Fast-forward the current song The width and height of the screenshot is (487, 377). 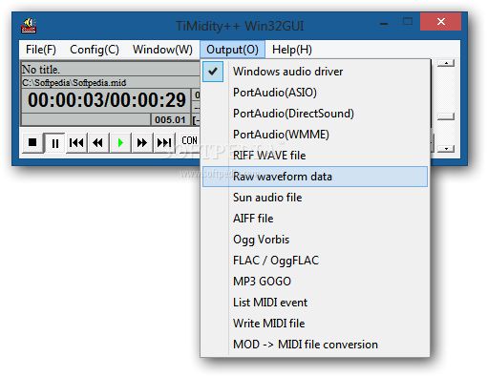click(x=142, y=143)
